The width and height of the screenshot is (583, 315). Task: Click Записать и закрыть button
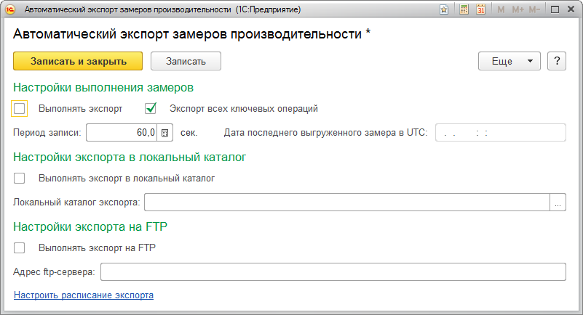[x=78, y=62]
